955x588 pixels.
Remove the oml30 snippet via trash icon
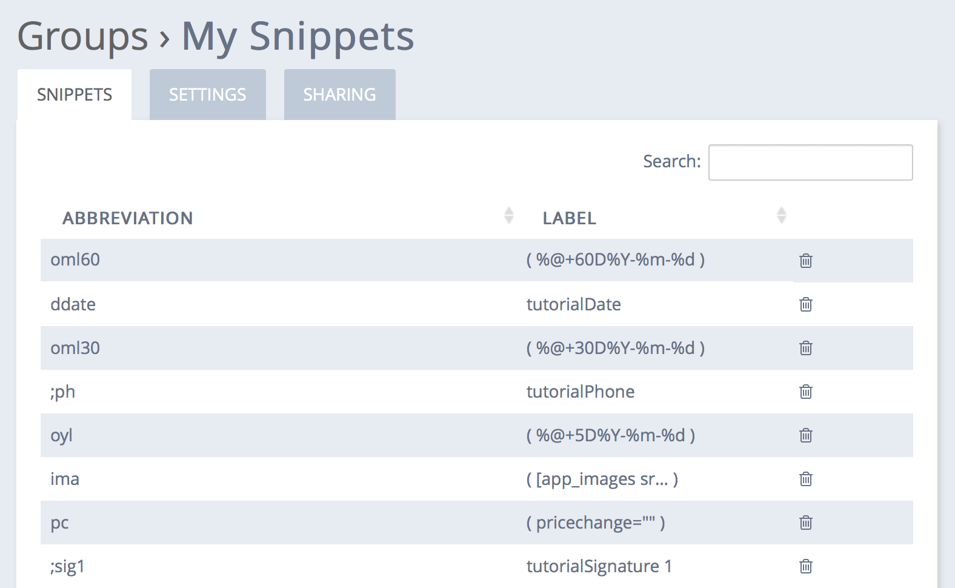click(805, 348)
